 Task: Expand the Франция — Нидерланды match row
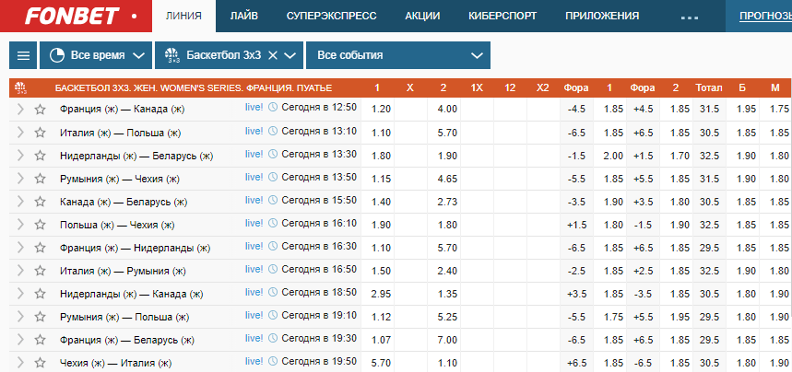tap(20, 248)
